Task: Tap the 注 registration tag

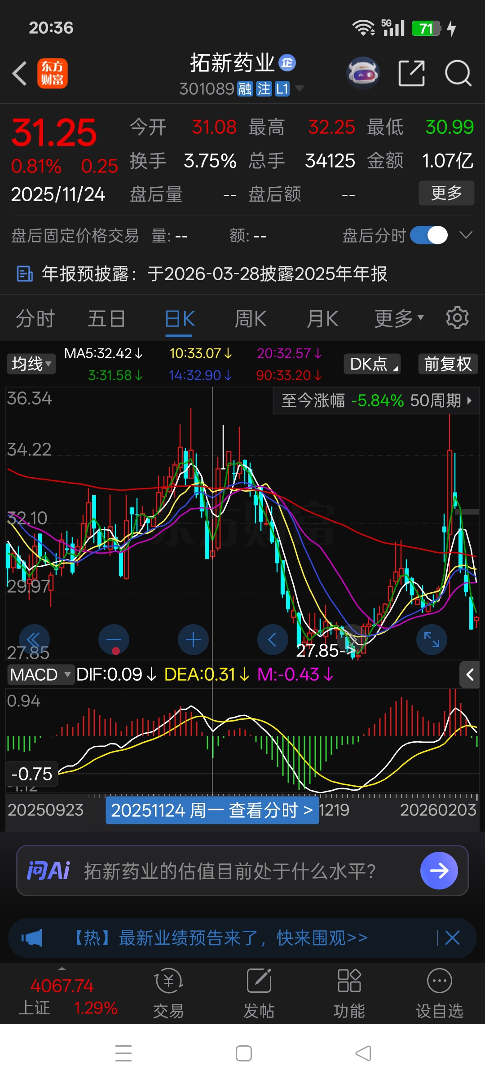Action: (x=264, y=89)
